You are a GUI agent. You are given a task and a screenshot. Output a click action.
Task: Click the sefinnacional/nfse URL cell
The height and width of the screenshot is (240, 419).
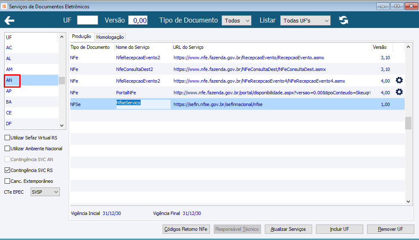[218, 104]
